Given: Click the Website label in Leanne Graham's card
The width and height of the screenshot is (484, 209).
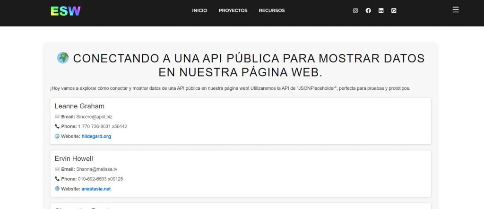Looking at the screenshot, I should (71, 136).
